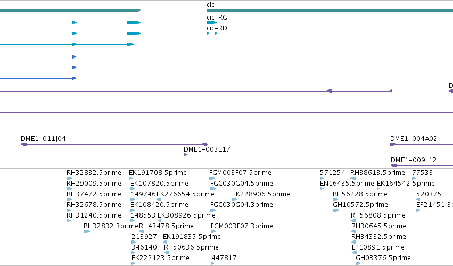Click the LP10891.5prime EST label

click(378, 247)
